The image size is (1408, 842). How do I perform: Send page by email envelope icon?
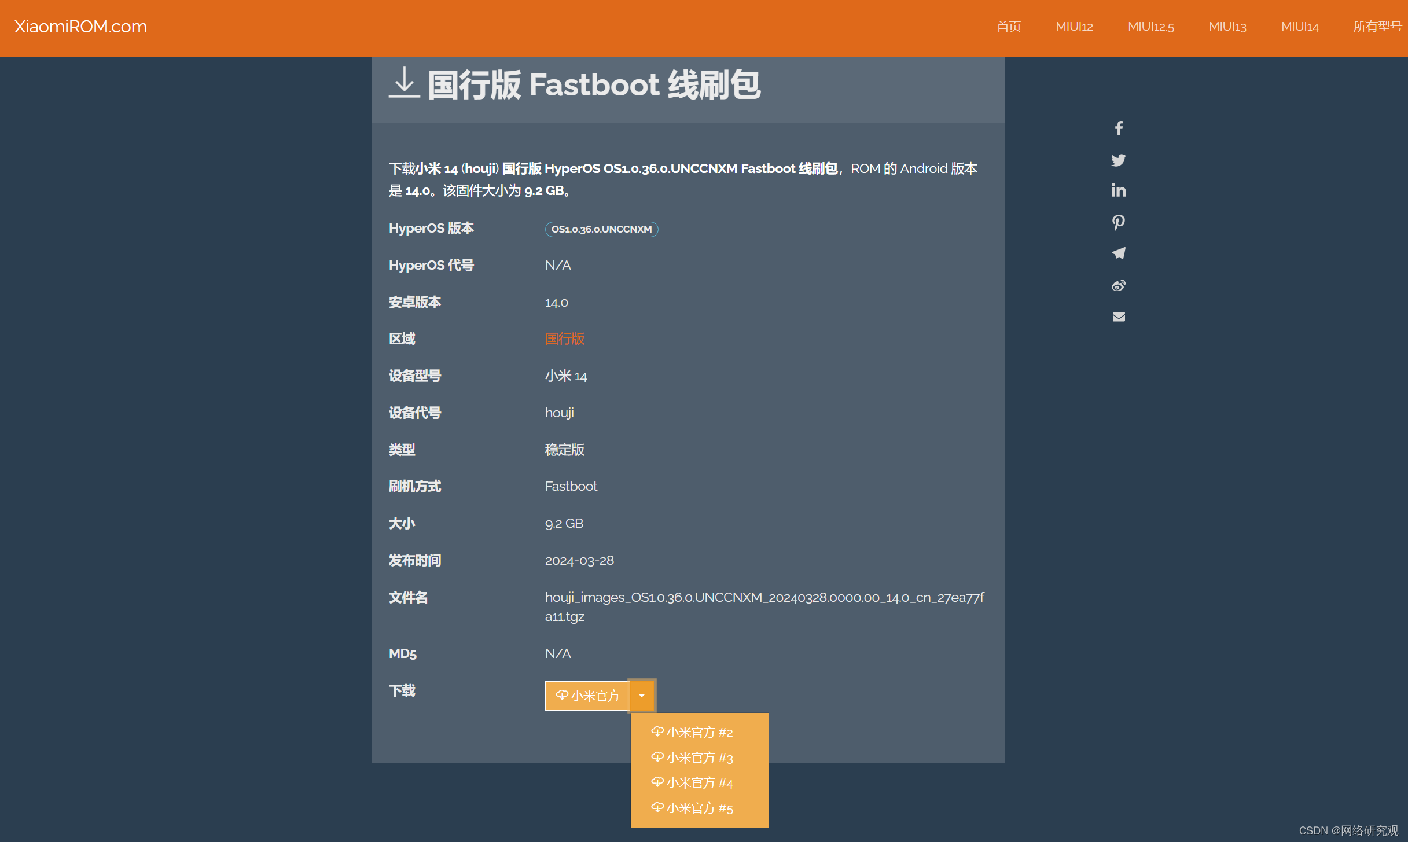point(1119,317)
